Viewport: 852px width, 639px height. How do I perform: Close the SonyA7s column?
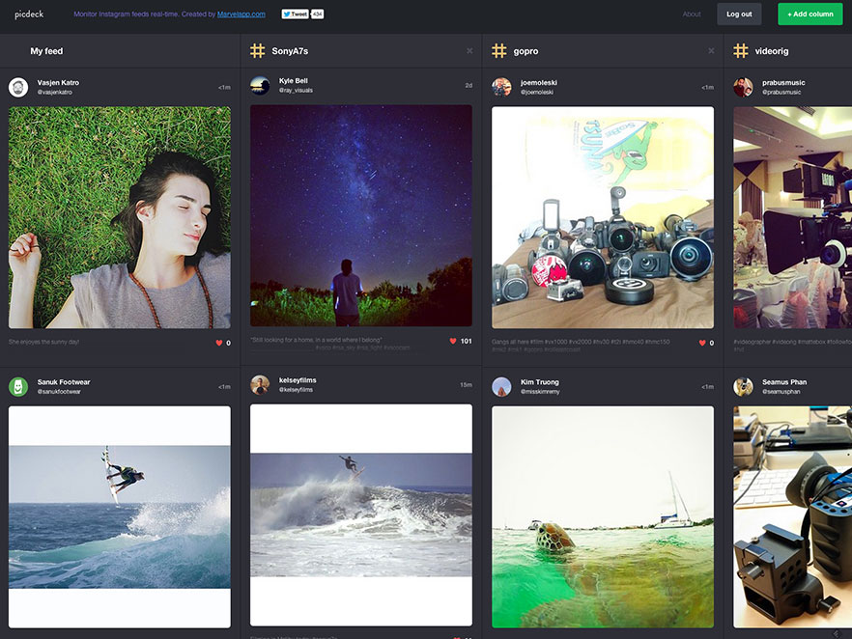click(x=469, y=51)
